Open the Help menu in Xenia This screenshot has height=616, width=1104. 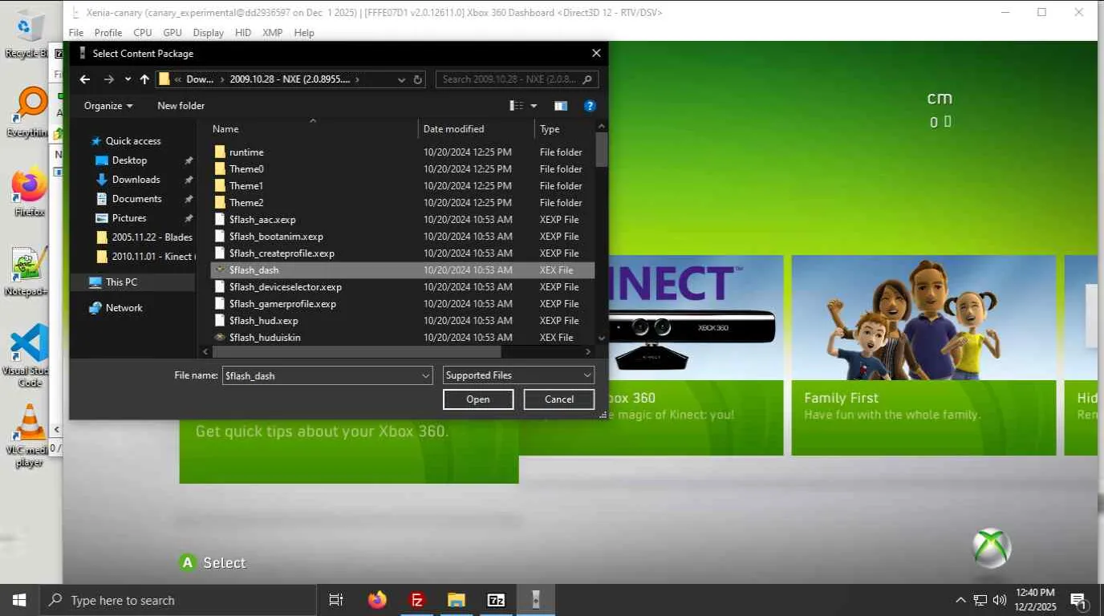[304, 33]
